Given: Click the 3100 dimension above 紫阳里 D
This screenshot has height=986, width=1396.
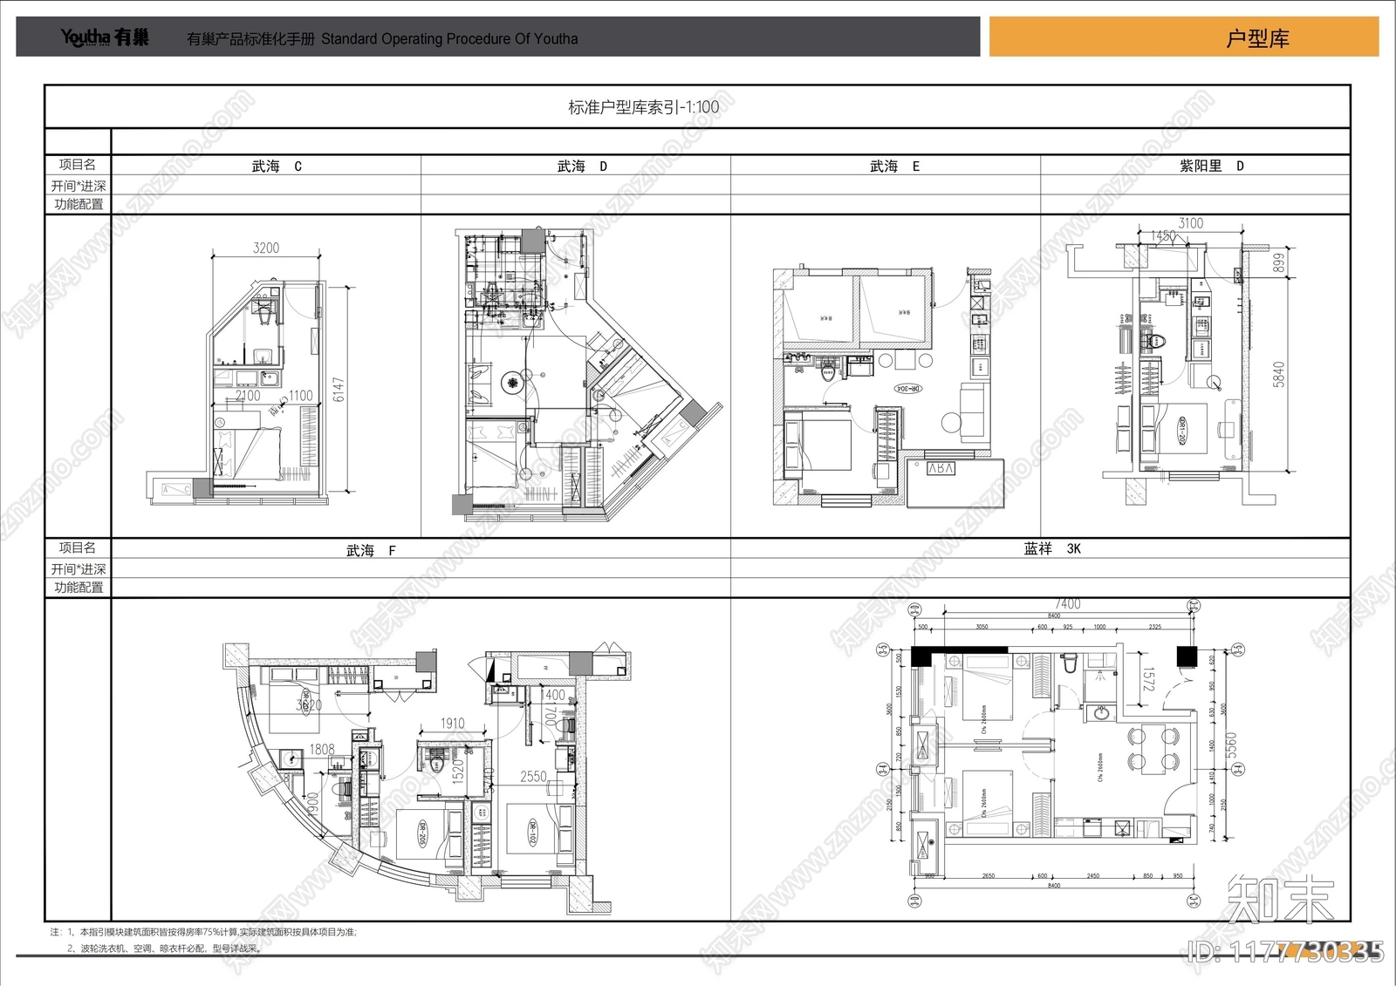Looking at the screenshot, I should (x=1191, y=223).
